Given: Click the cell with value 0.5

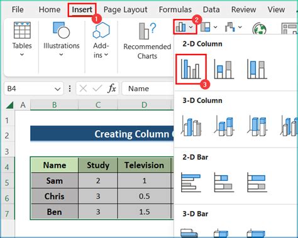Looking at the screenshot, I should 144,196.
